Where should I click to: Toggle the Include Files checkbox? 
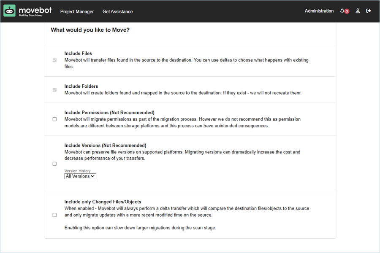point(54,60)
